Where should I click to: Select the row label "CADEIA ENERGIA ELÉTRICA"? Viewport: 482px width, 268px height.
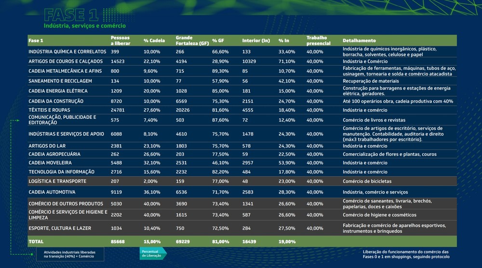pos(58,91)
